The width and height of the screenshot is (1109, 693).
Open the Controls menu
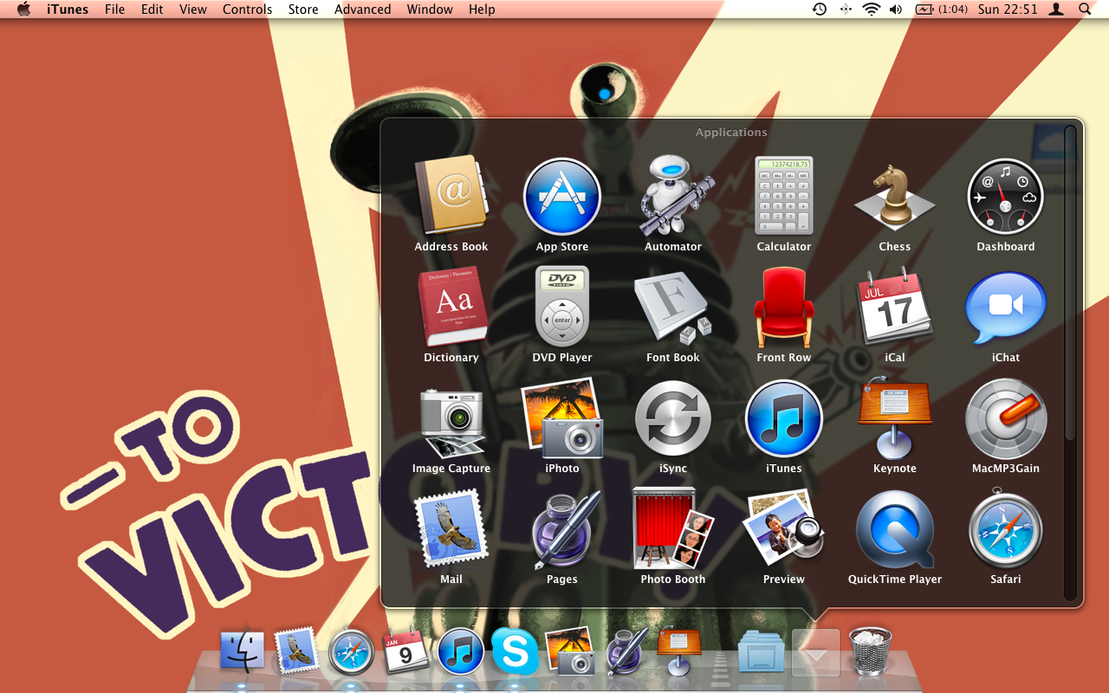tap(248, 10)
